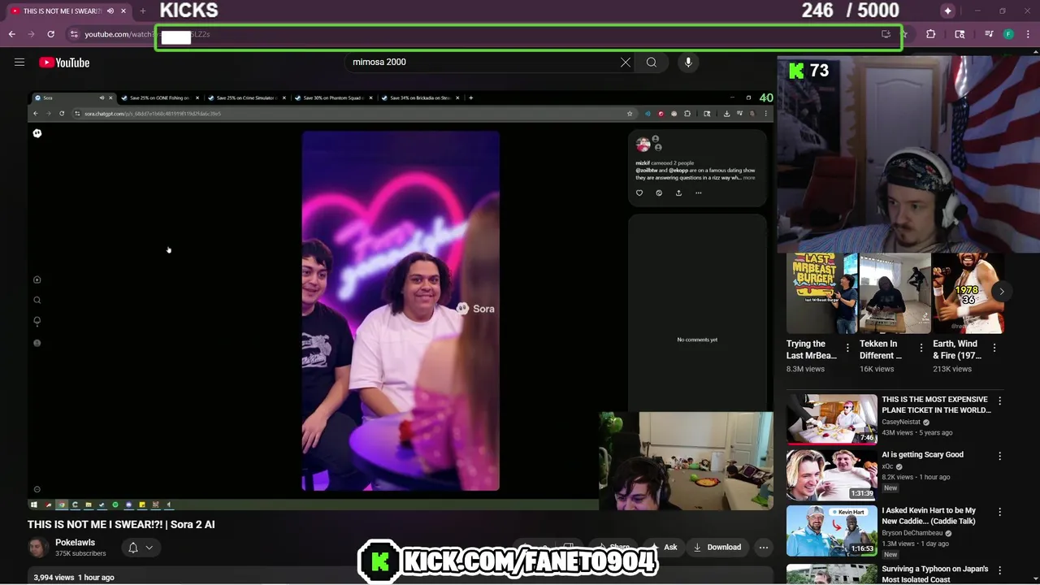Viewport: 1040px width, 585px height.
Task: View site information icon in address bar
Action: 74,34
